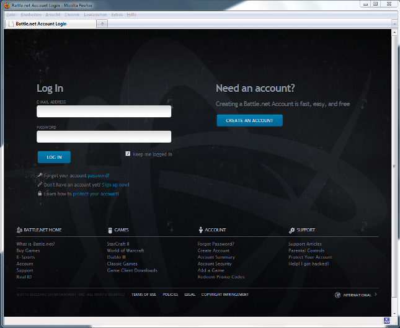Click the key icon beside Forgot your account password
This screenshot has height=328, width=400.
[40, 175]
